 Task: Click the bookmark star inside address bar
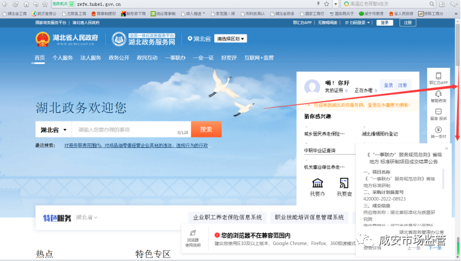click(326, 4)
